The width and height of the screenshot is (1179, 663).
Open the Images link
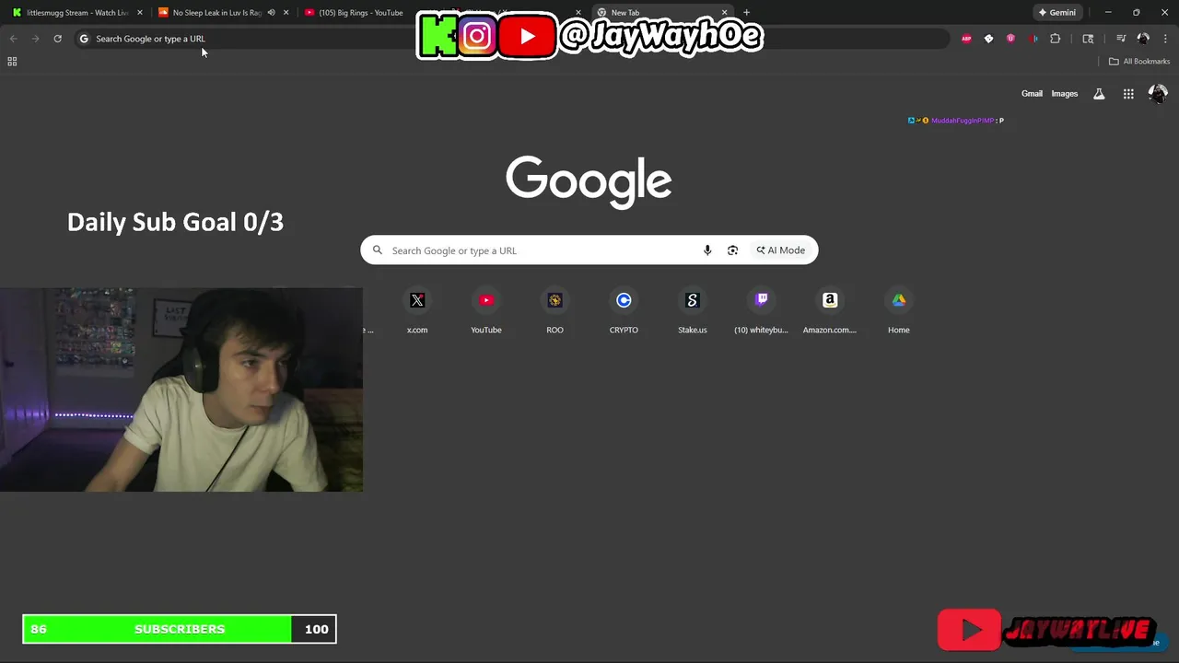tap(1065, 94)
